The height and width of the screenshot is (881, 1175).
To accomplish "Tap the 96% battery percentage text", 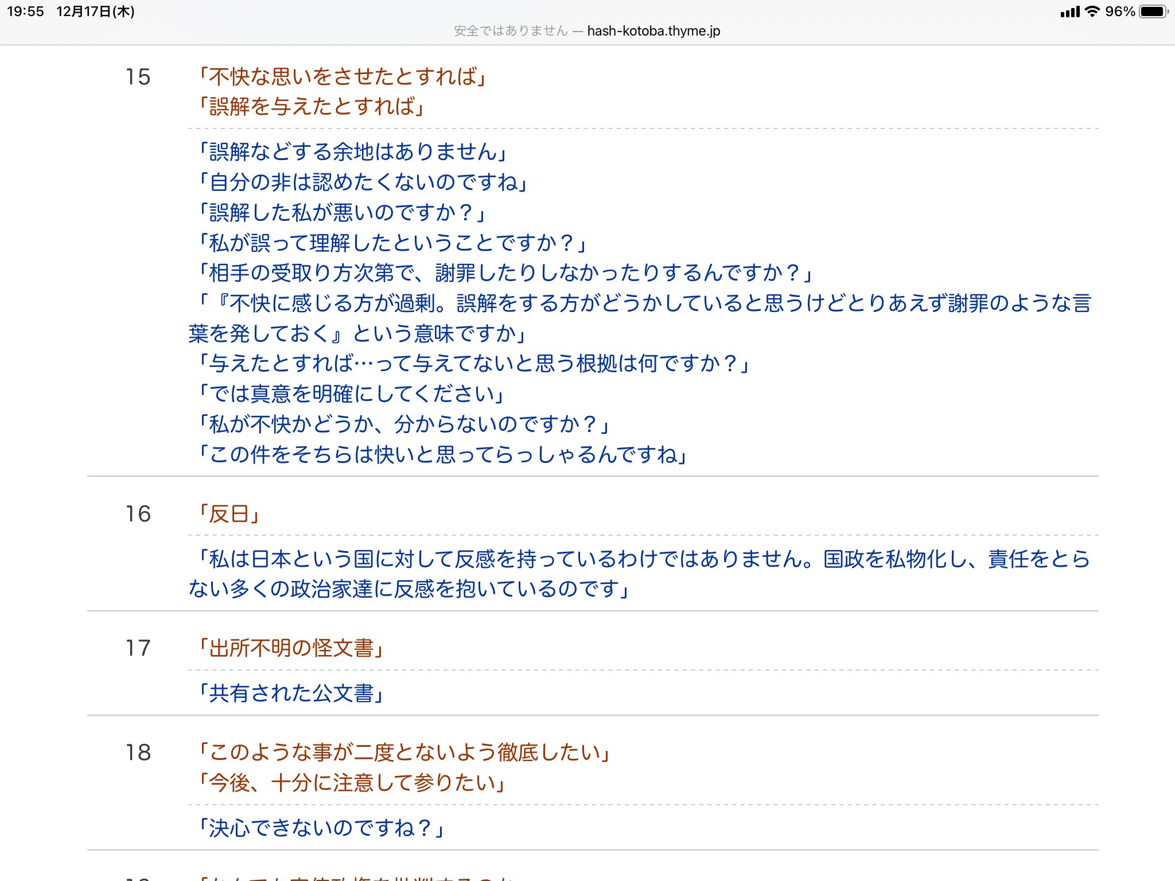I will [x=1120, y=11].
